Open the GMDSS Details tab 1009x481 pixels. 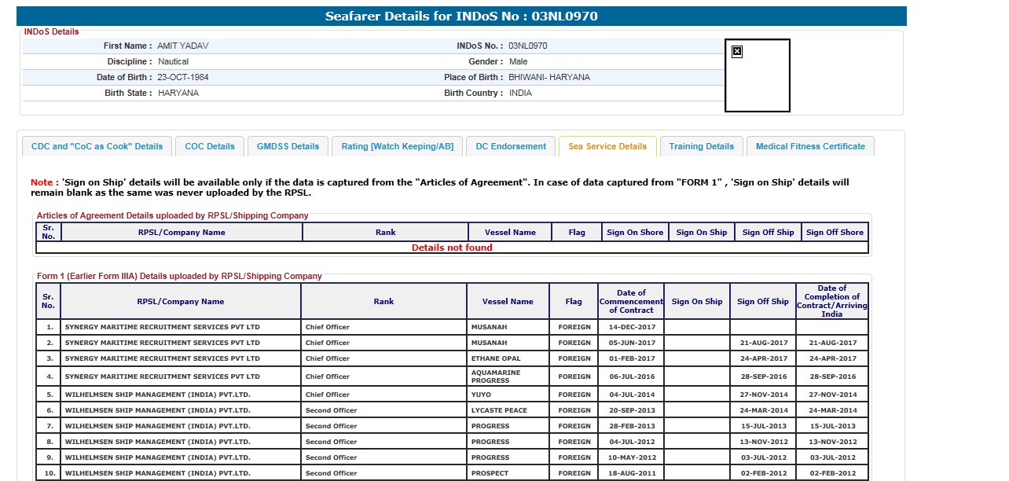coord(288,146)
